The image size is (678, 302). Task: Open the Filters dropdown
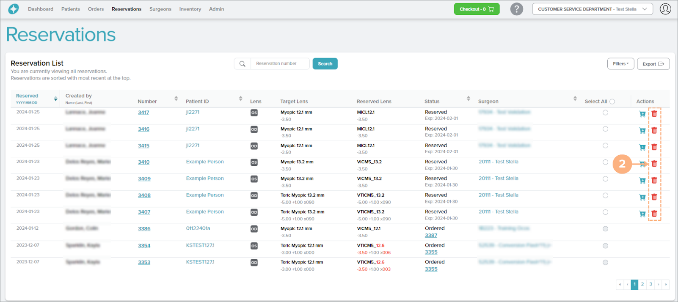(620, 64)
